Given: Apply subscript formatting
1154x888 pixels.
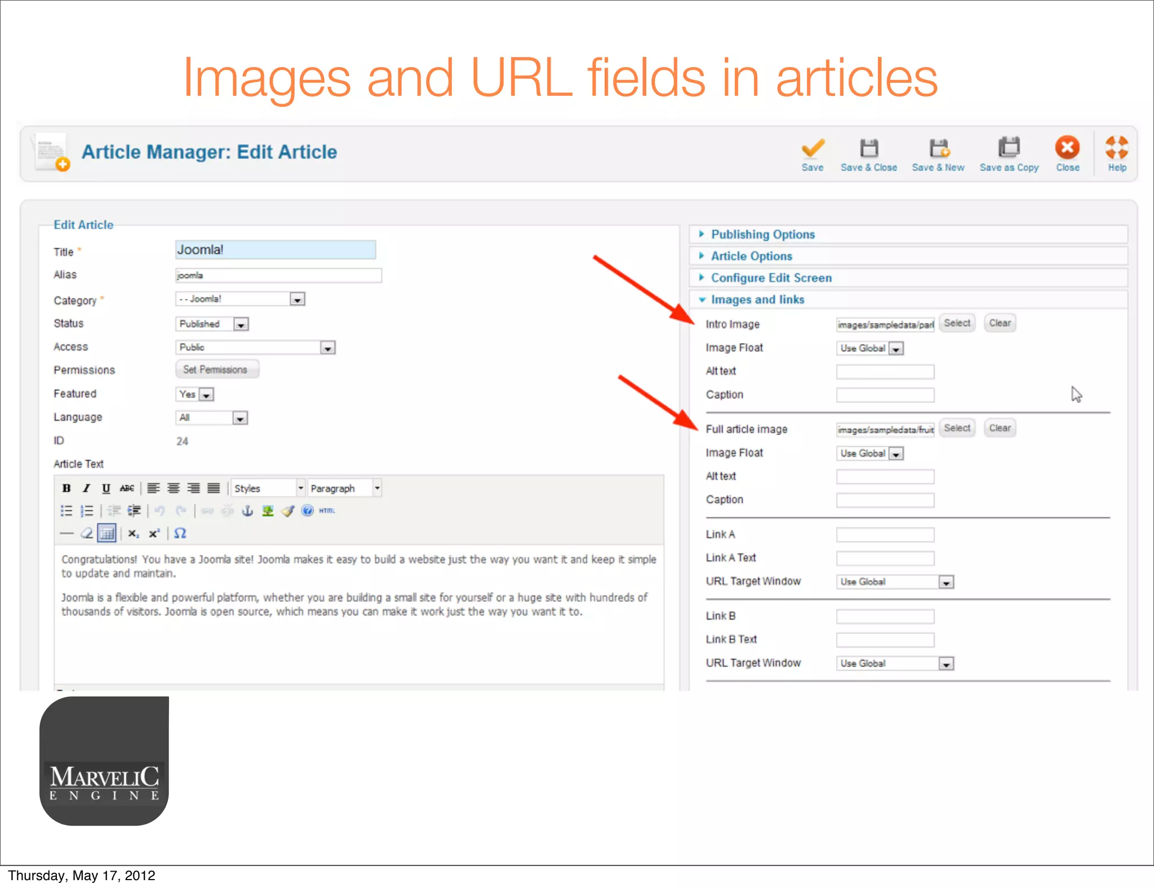Looking at the screenshot, I should coord(134,534).
